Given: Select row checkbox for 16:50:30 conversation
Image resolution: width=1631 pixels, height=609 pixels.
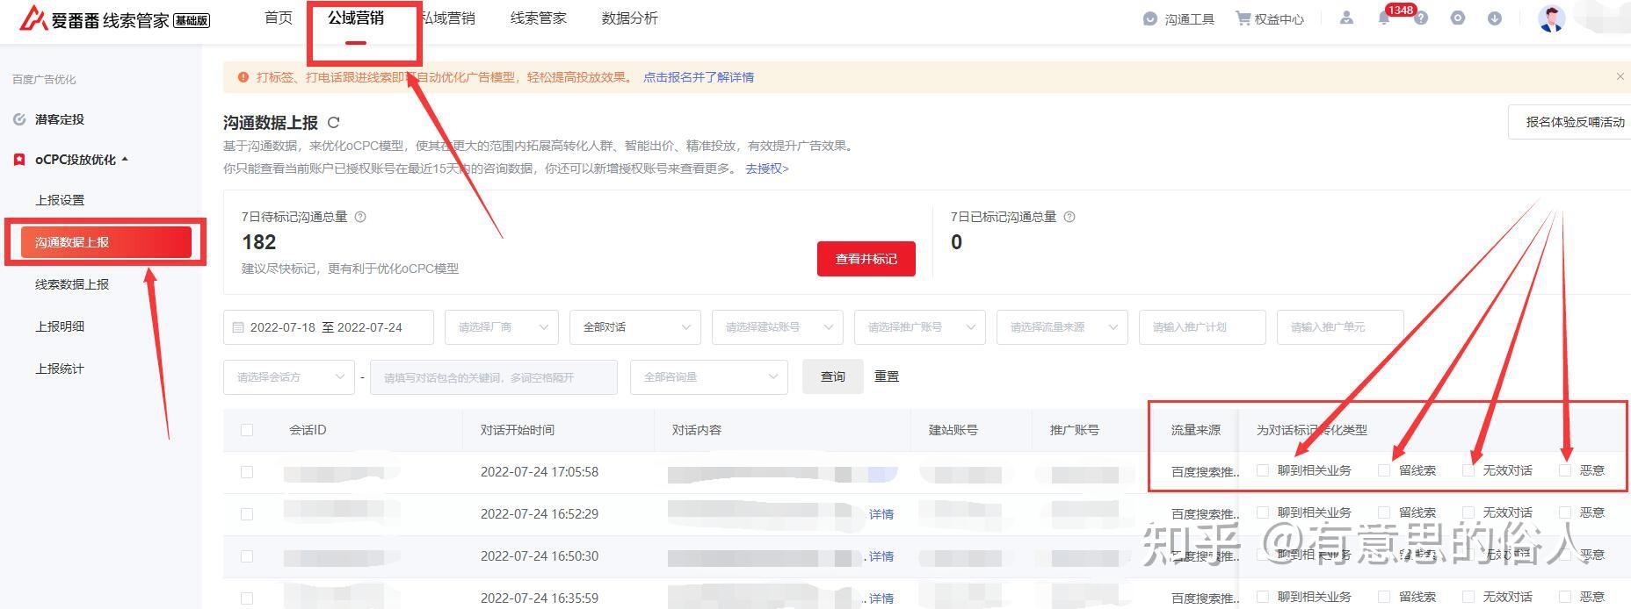Looking at the screenshot, I should 247,556.
